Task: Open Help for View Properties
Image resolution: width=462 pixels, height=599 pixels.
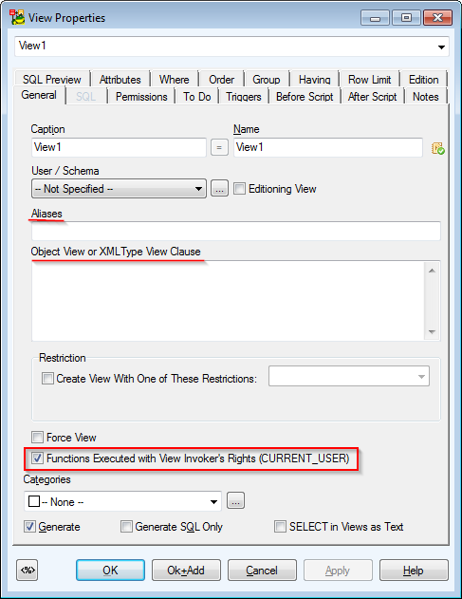Action: coord(414,570)
